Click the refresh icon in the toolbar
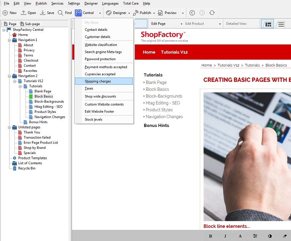The image size is (291, 241). point(212,13)
